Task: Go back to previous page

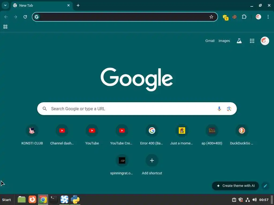Action: pos(6,17)
